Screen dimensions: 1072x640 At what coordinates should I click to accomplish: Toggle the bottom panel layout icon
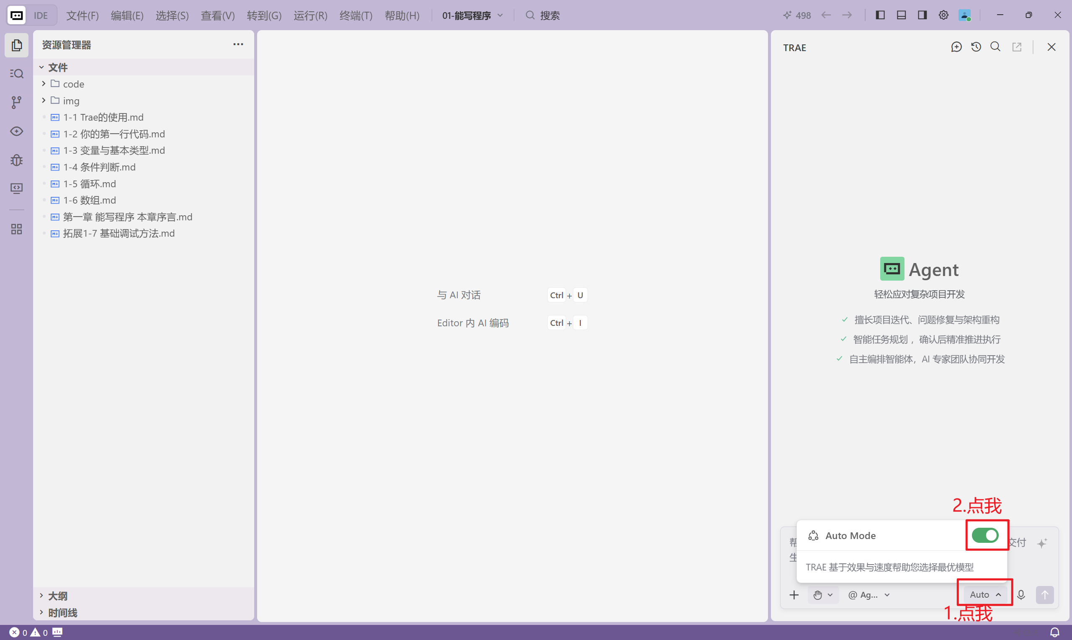coord(901,15)
